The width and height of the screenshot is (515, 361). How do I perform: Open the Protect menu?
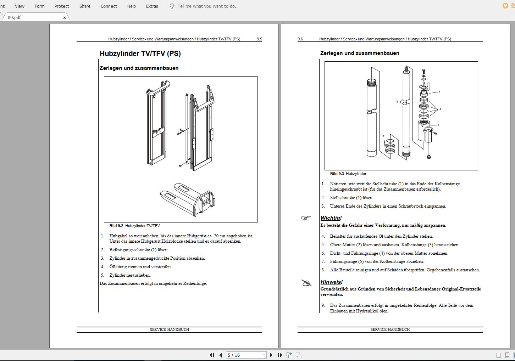(62, 6)
